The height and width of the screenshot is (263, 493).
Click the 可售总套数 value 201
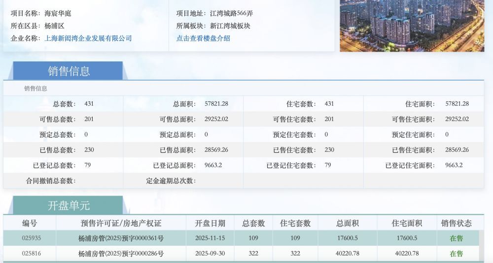(89, 119)
